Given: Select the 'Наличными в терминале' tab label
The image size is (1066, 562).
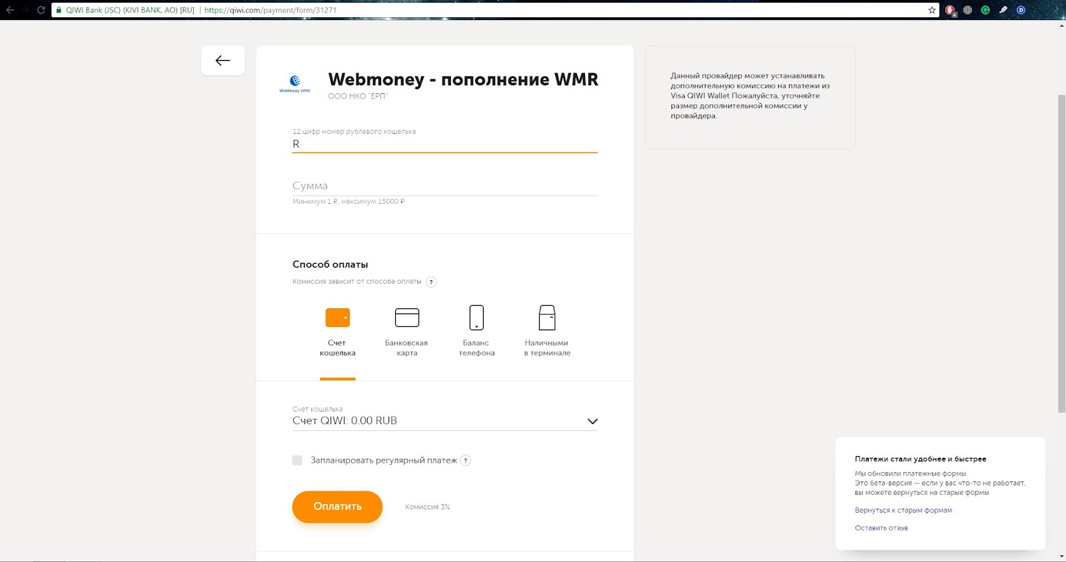Looking at the screenshot, I should coord(547,348).
